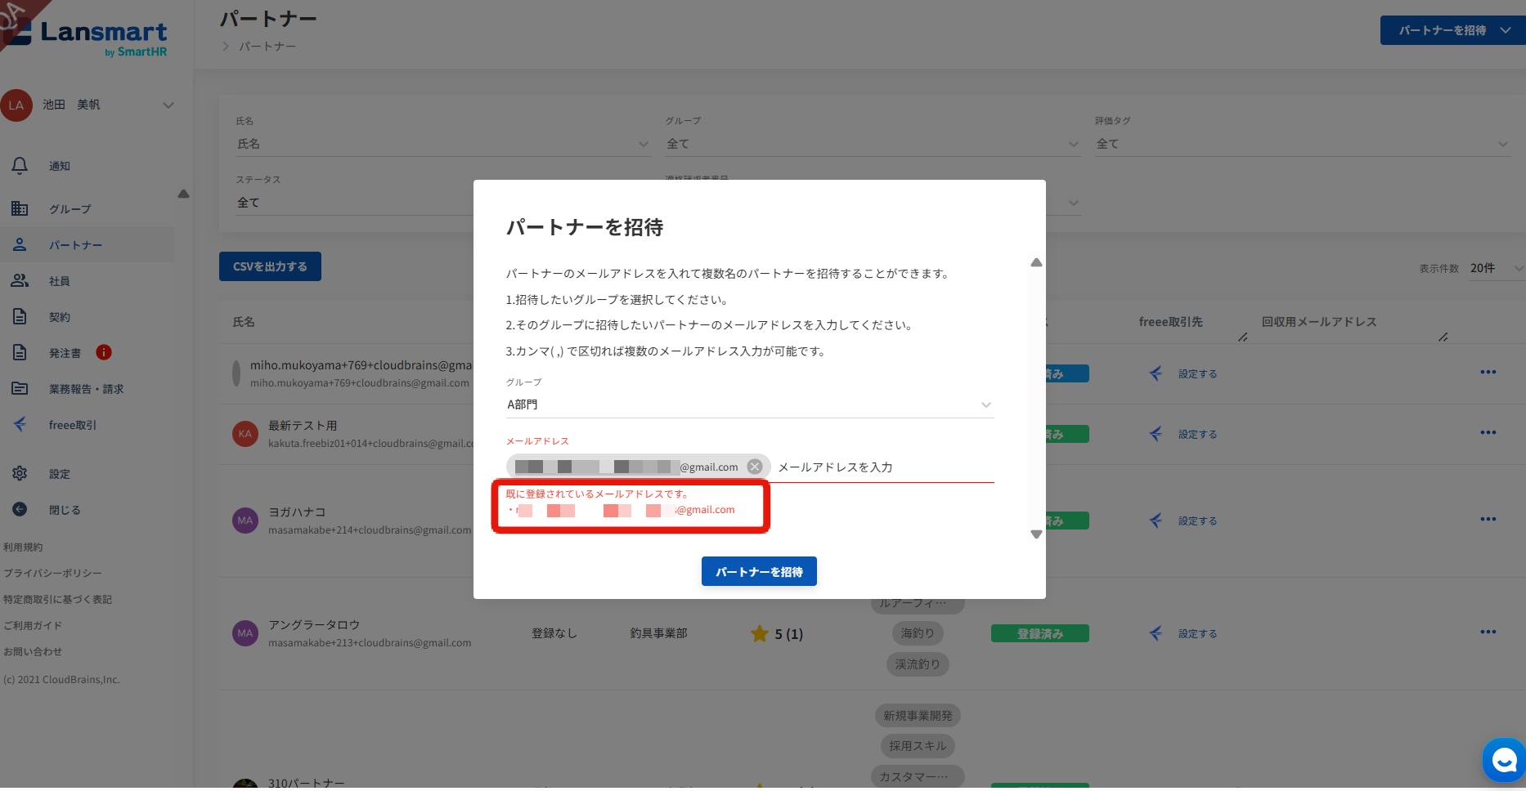
Task: Click the freee icon in the miho.mukoyama row
Action: click(x=1156, y=373)
